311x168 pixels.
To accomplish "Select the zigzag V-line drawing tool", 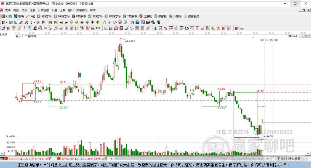I will (132, 28).
